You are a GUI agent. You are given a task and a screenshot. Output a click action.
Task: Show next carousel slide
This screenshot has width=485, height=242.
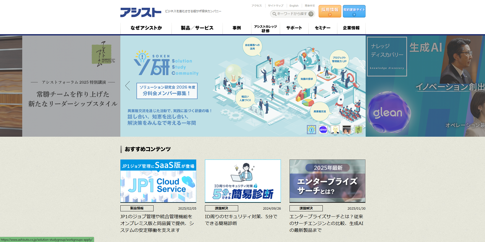[x=358, y=86]
